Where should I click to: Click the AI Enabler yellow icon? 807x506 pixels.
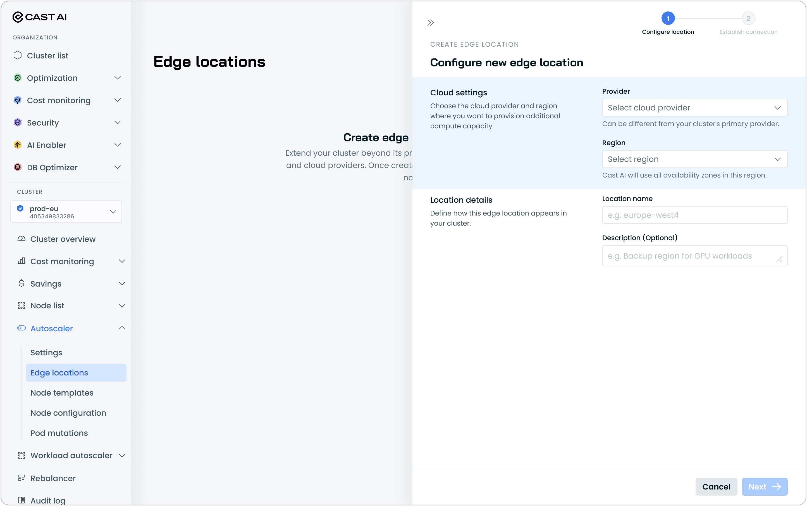(x=18, y=145)
